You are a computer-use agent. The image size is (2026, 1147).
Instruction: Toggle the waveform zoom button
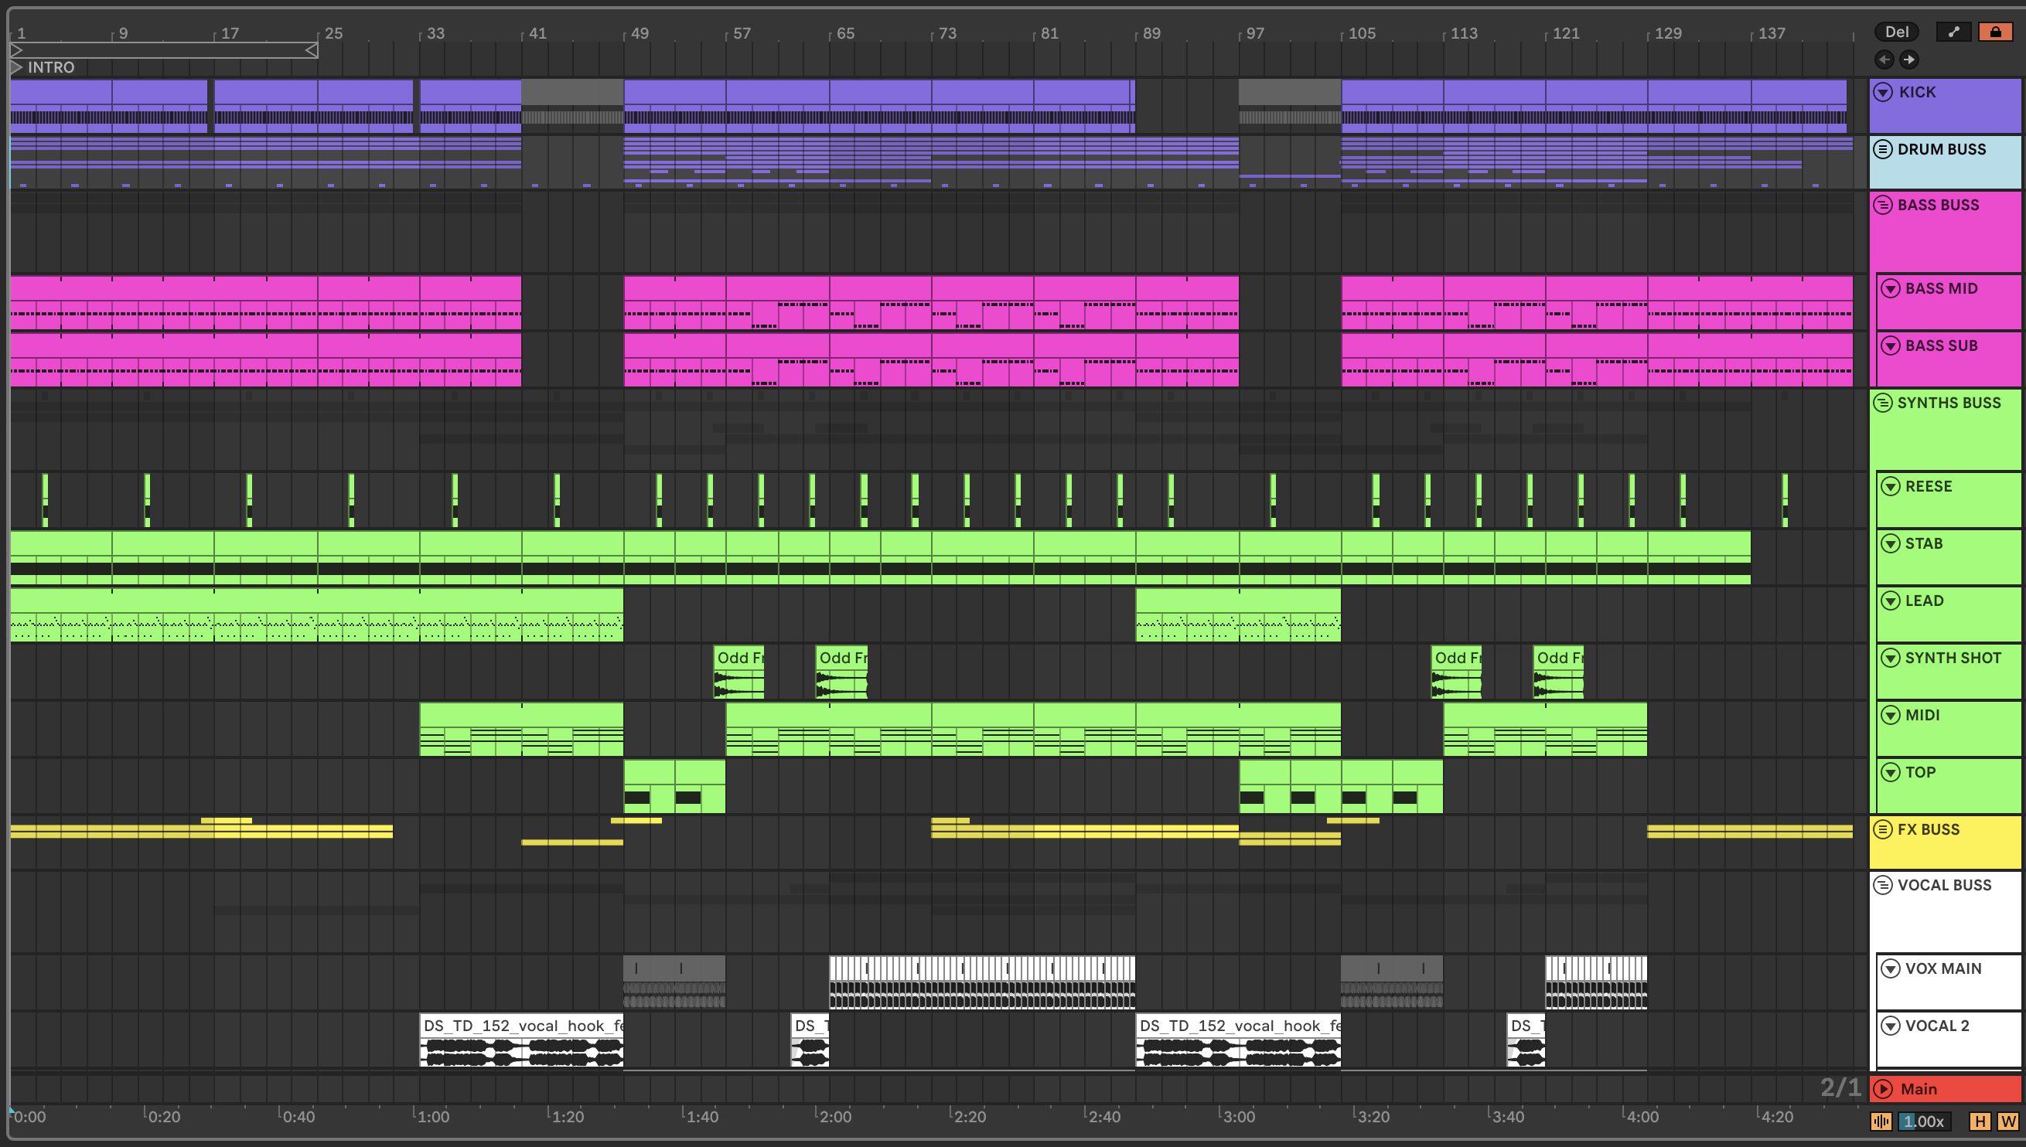(x=1881, y=1121)
